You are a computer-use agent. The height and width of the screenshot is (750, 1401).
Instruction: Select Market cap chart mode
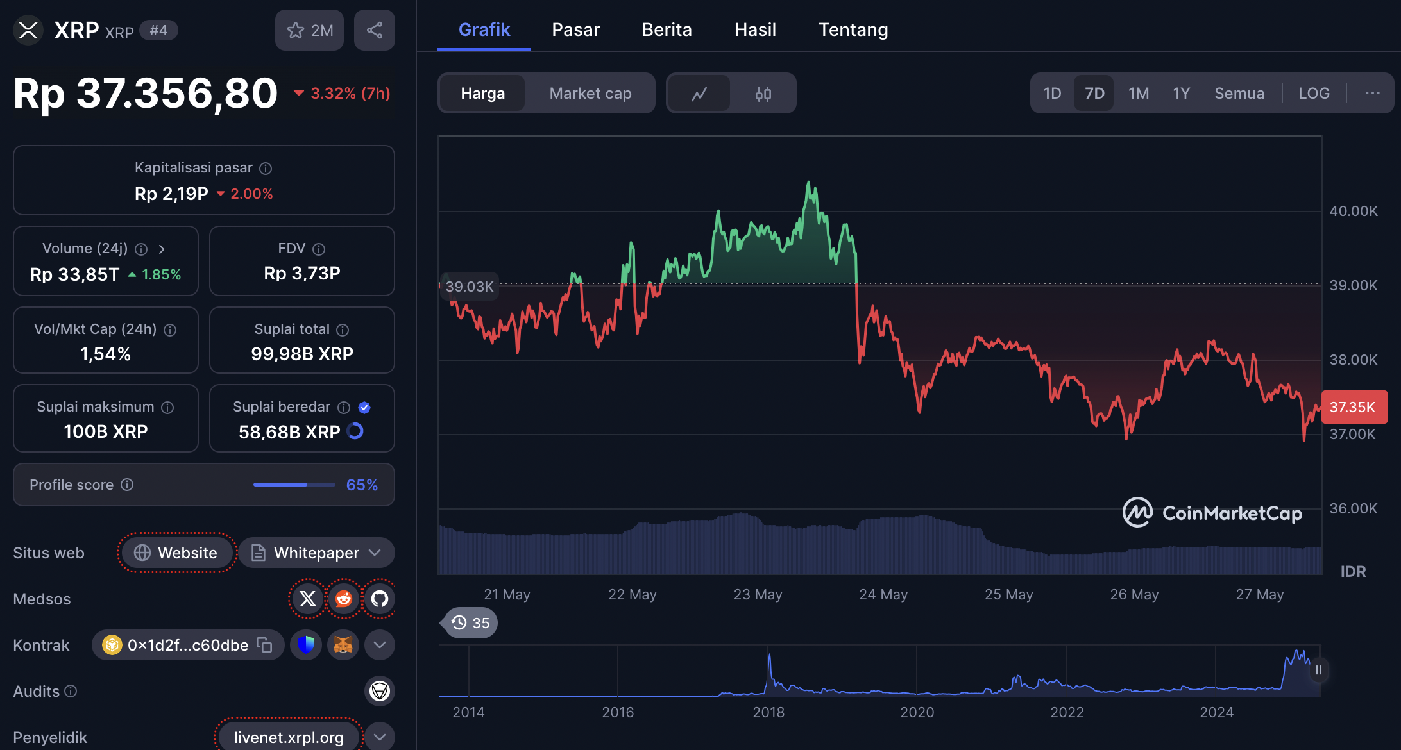click(590, 94)
